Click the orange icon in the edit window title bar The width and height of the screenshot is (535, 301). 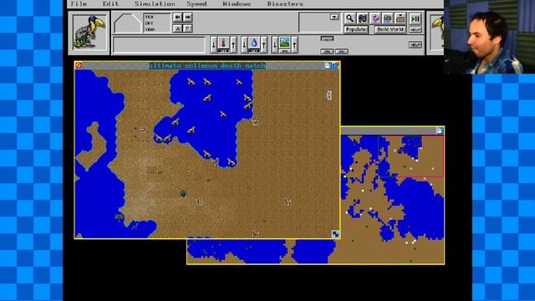click(79, 65)
